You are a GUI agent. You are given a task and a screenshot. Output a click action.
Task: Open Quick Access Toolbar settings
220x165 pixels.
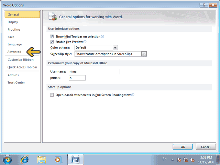(22, 67)
